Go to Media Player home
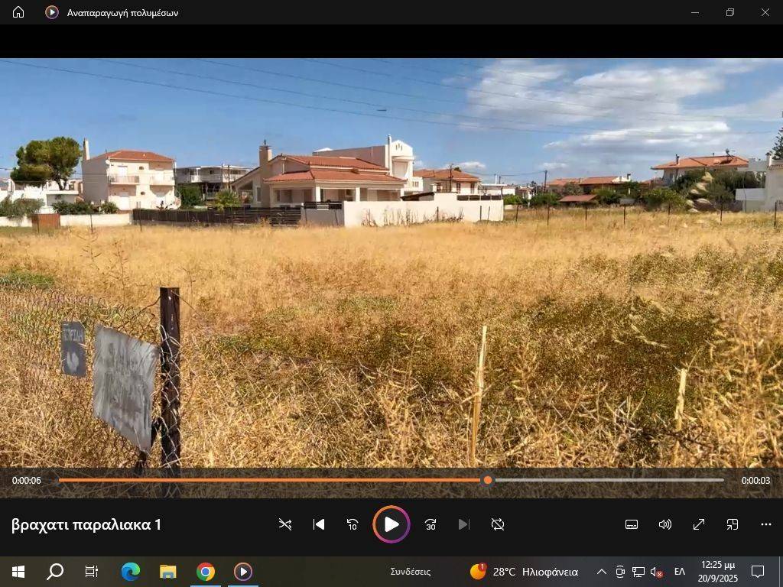This screenshot has width=783, height=587. [18, 12]
